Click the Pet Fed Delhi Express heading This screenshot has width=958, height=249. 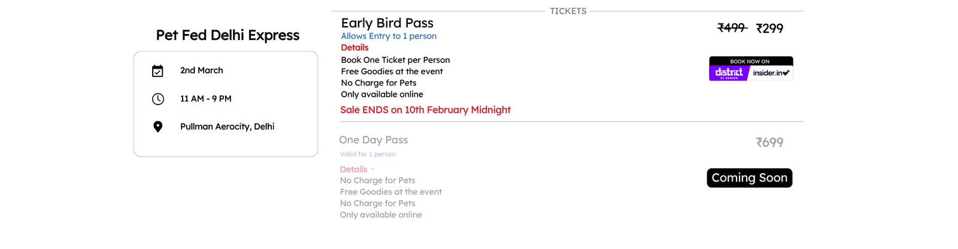[228, 35]
